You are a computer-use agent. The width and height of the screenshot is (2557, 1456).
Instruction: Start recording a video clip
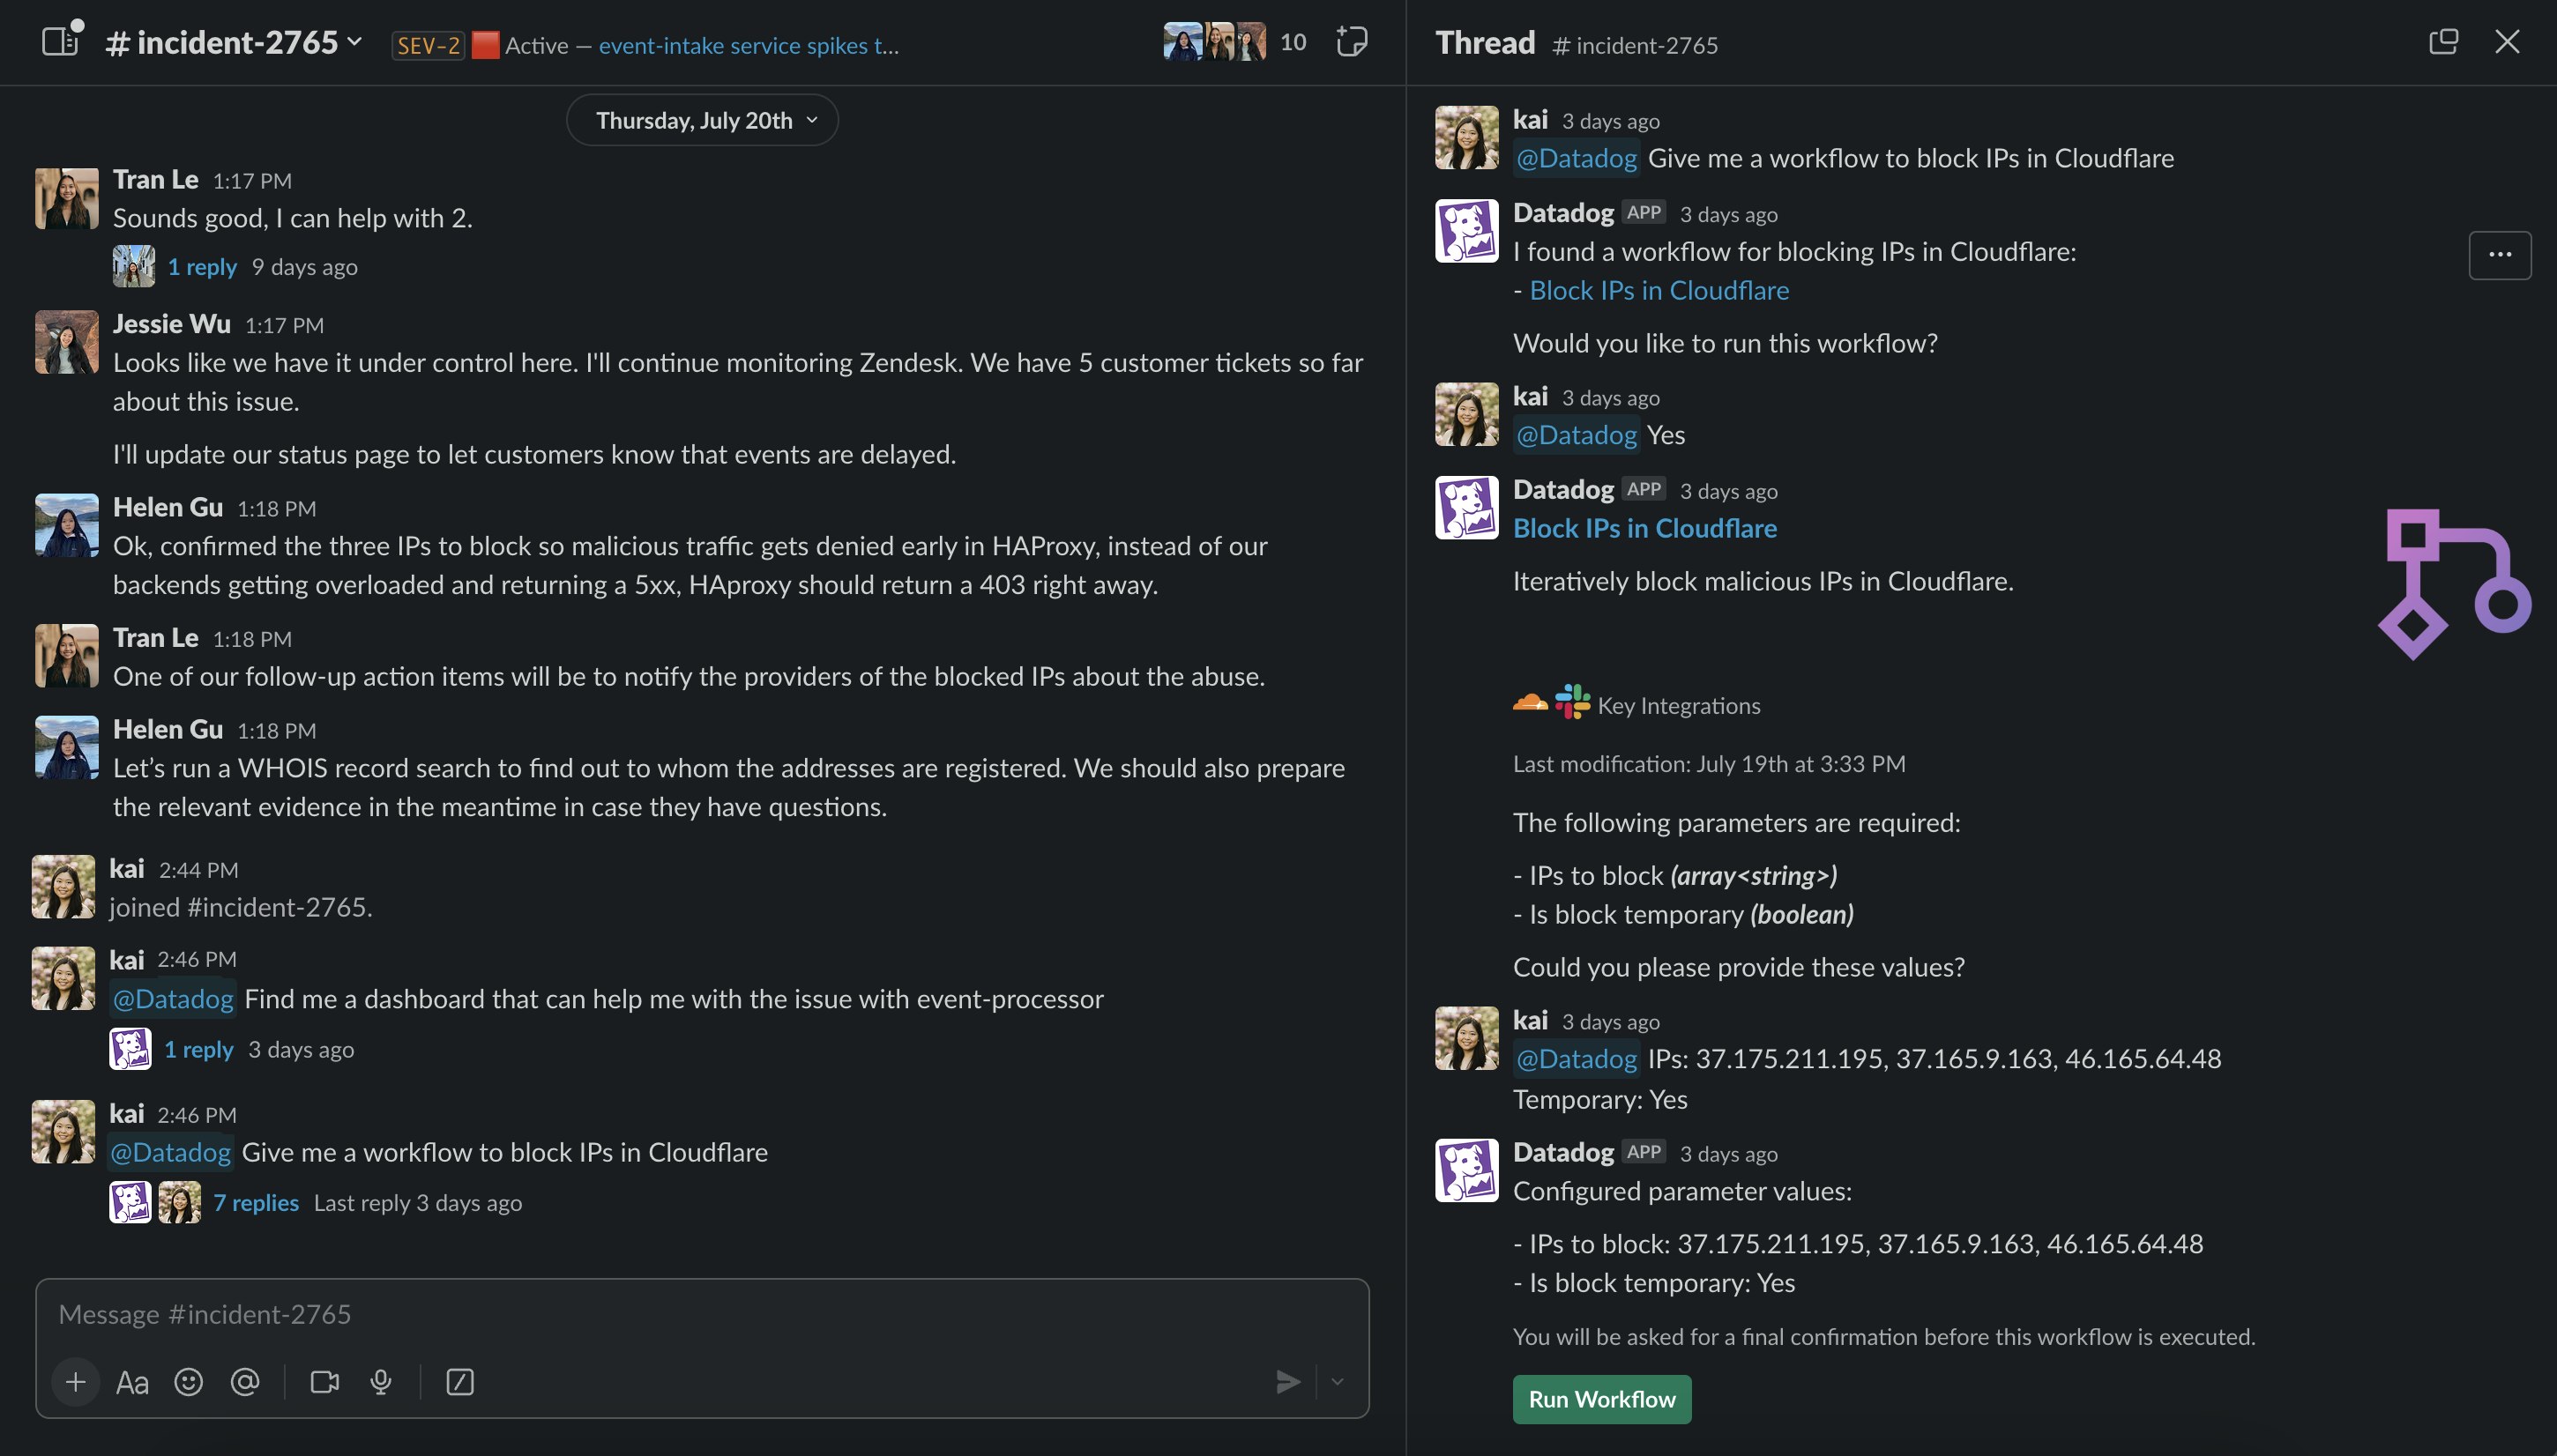(324, 1382)
